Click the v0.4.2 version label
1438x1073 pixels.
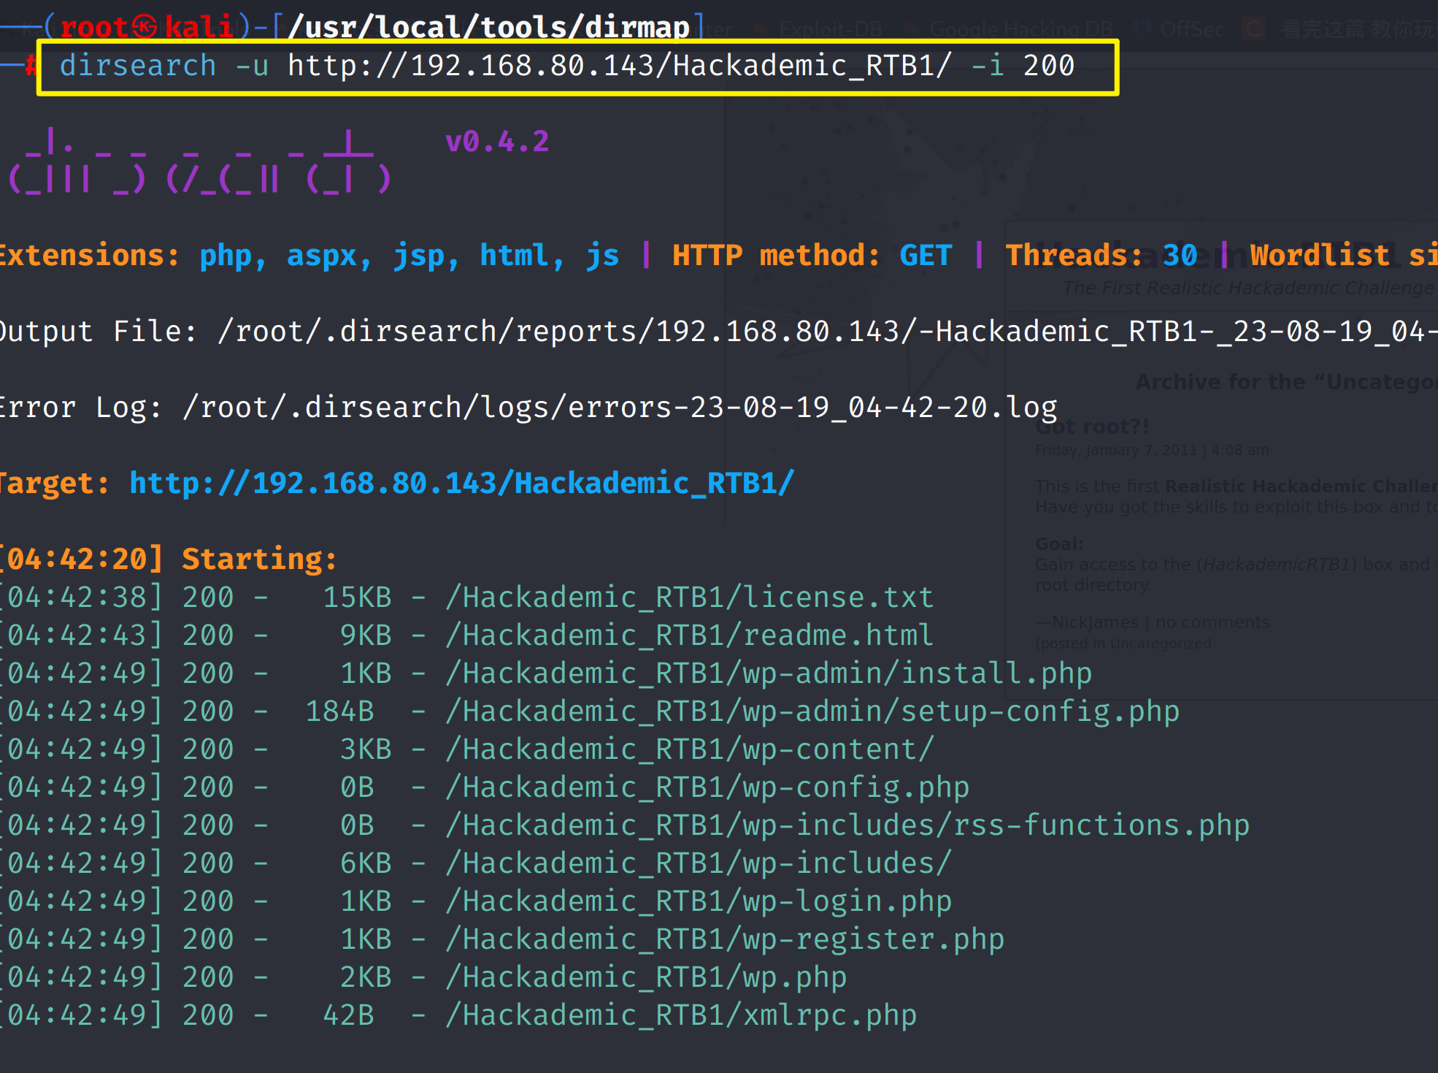pos(497,142)
